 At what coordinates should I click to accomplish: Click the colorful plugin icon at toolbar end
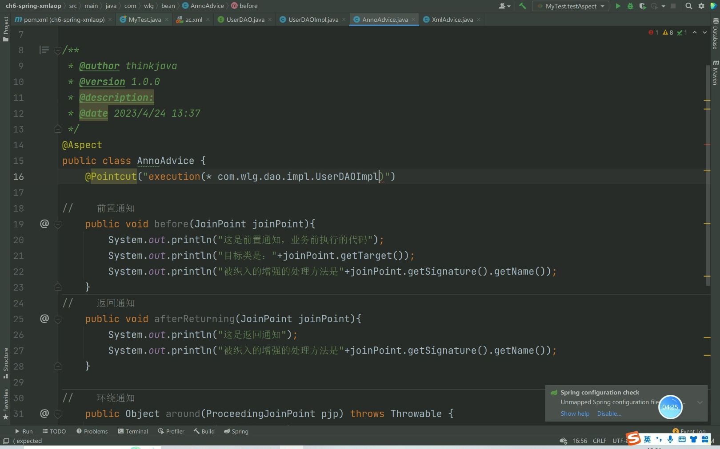click(714, 6)
